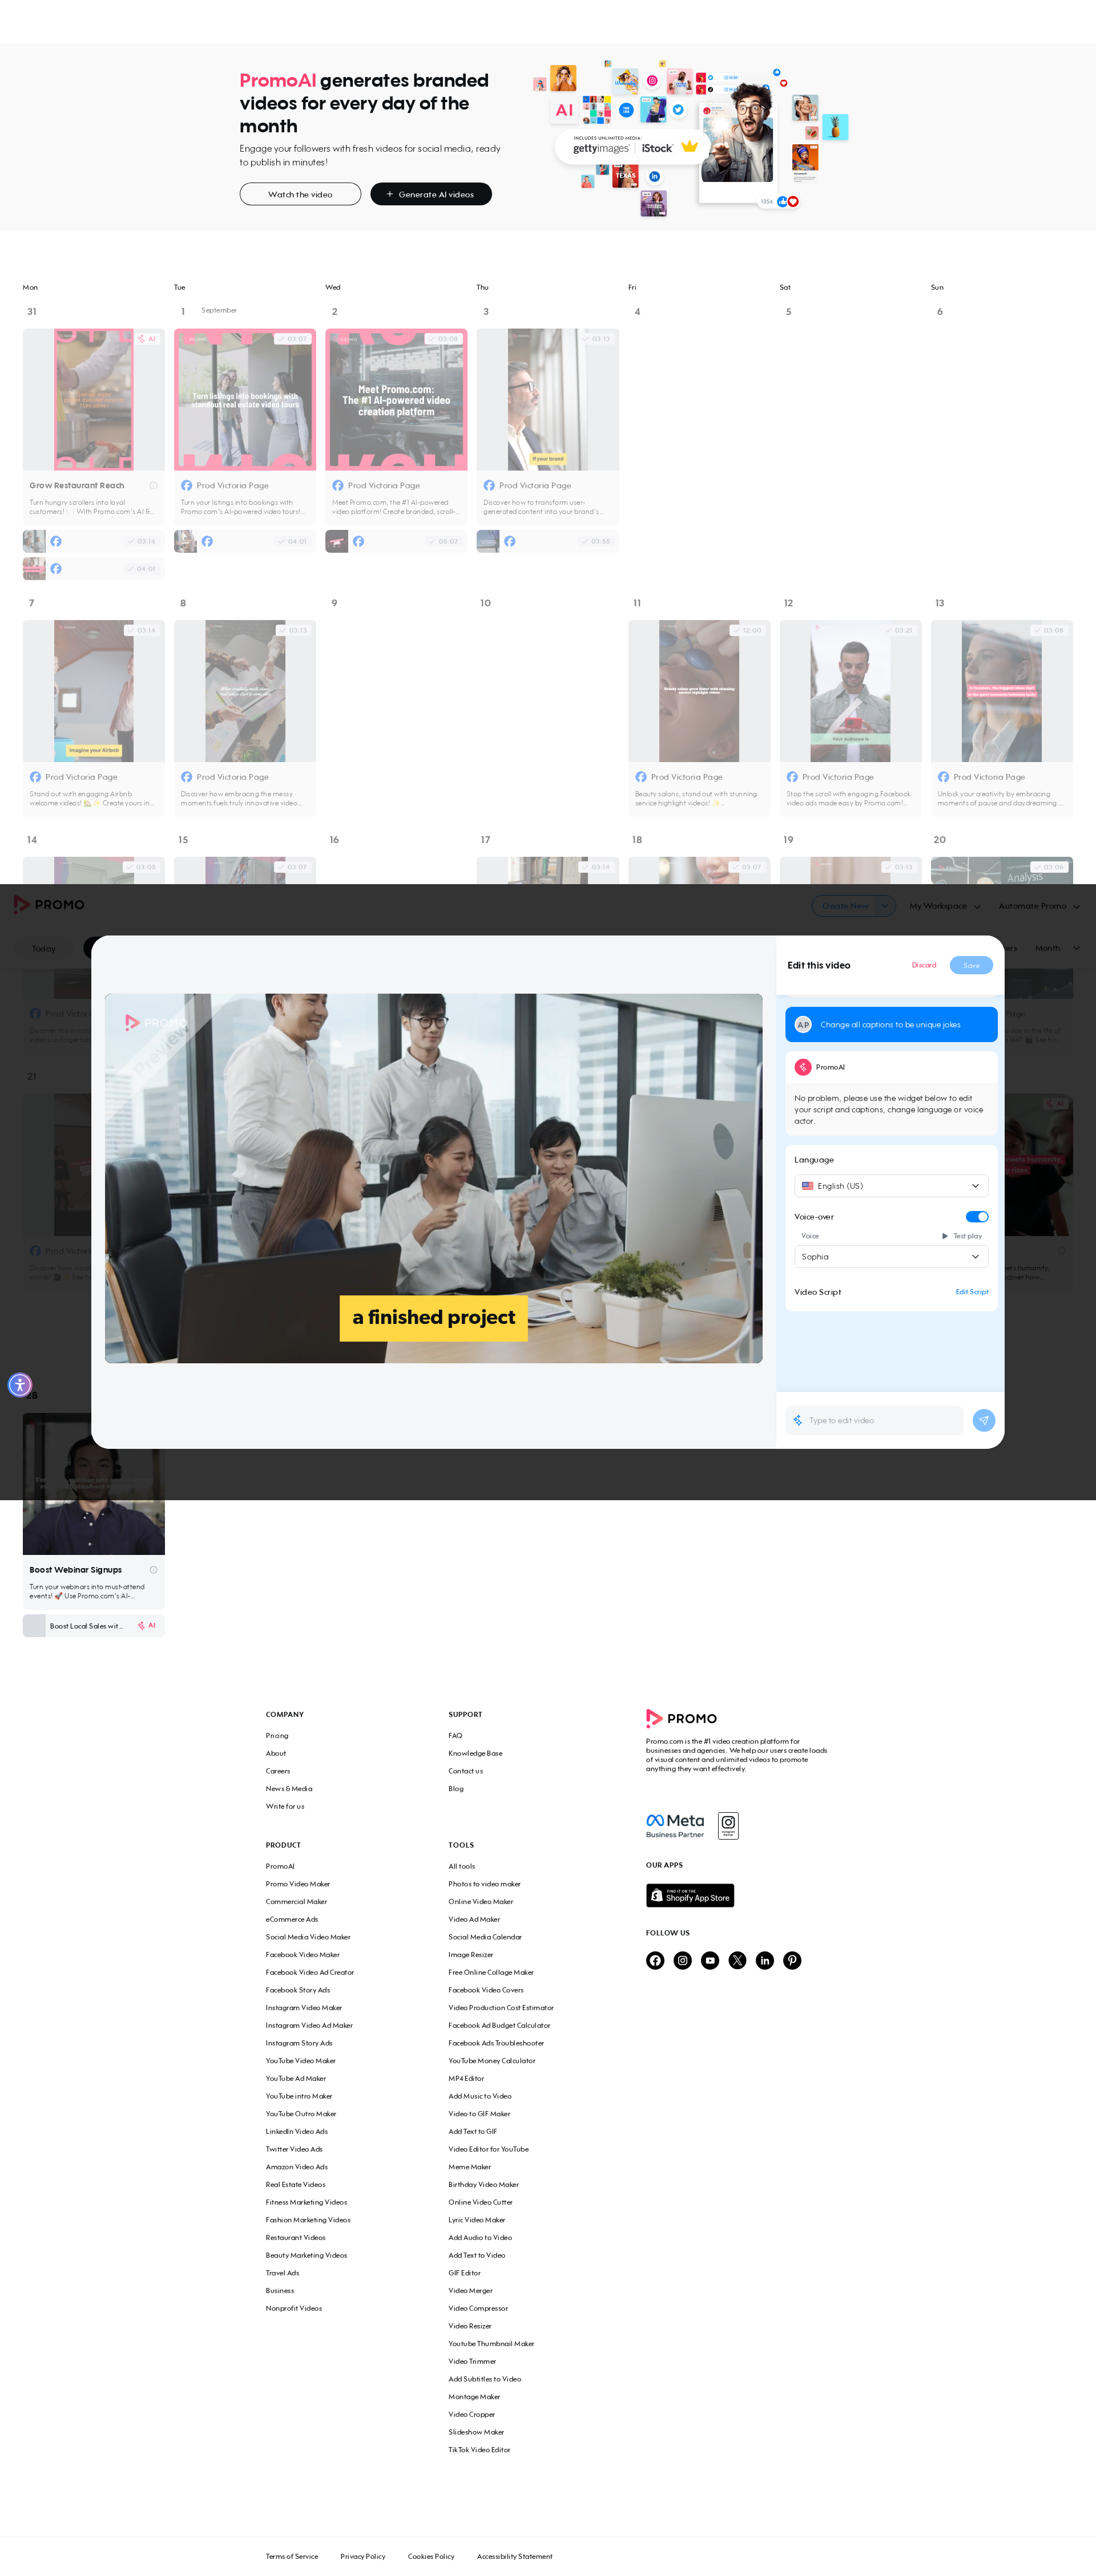Viewport: 1096px width, 2576px height.
Task: Open the TikTok Video Editor link
Action: pos(479,2450)
